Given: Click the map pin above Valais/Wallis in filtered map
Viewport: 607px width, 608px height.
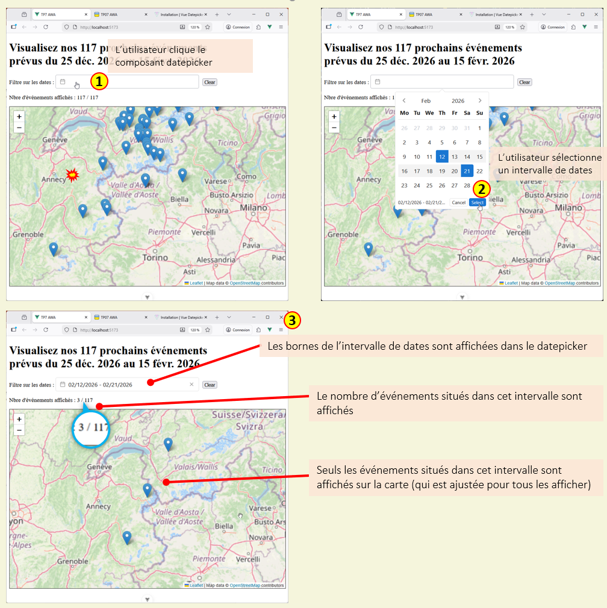Looking at the screenshot, I should pyautogui.click(x=168, y=444).
